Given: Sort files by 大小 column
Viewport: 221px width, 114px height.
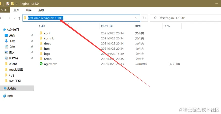Looking at the screenshot, I should (167, 26).
